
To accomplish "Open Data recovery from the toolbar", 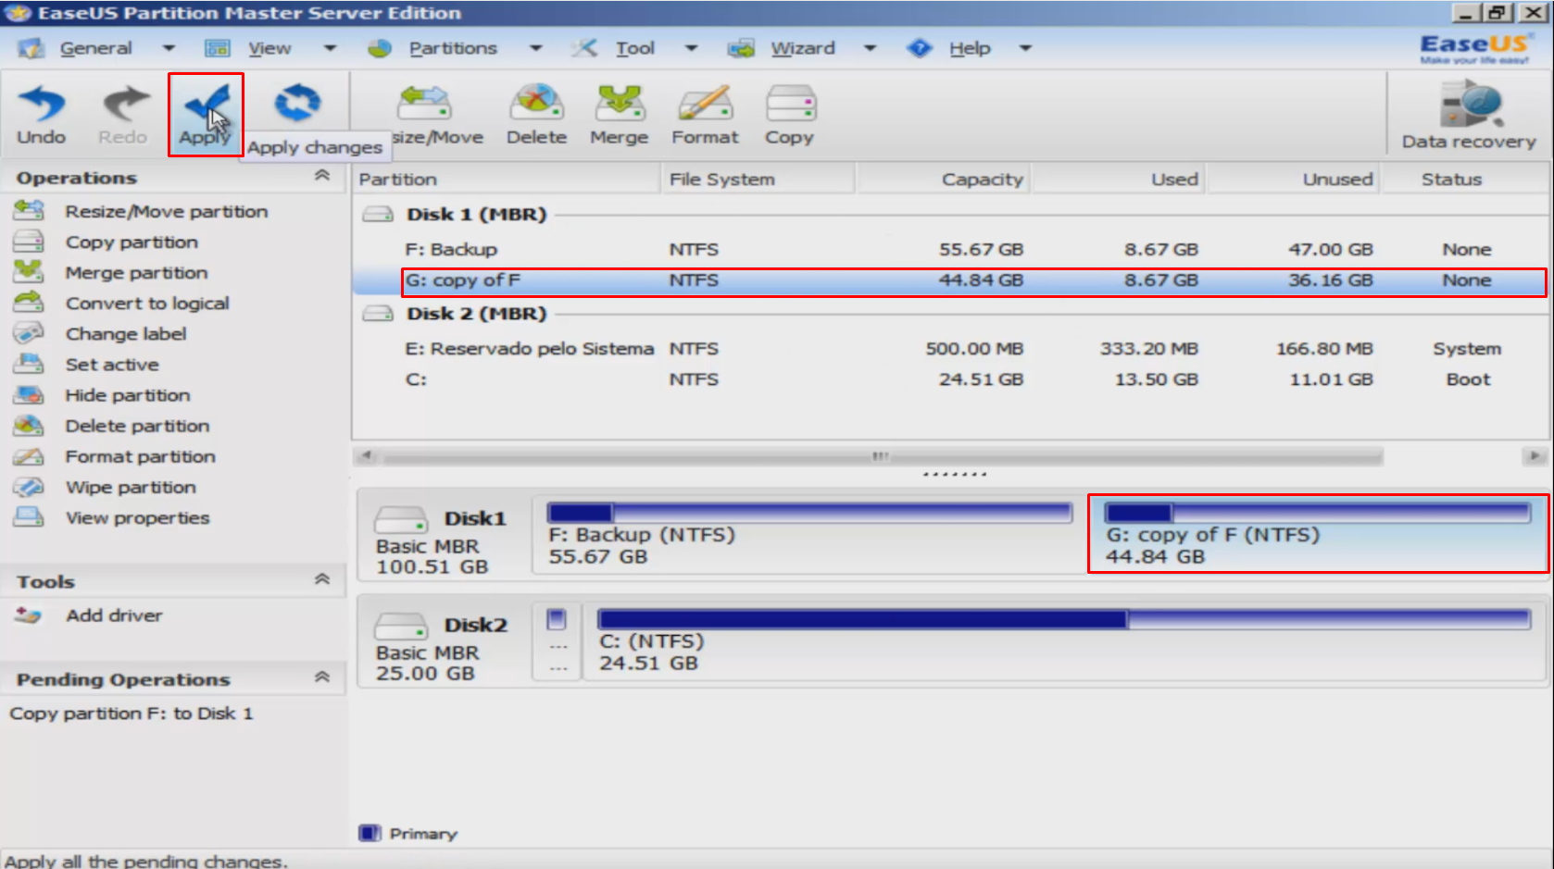I will [x=1469, y=115].
